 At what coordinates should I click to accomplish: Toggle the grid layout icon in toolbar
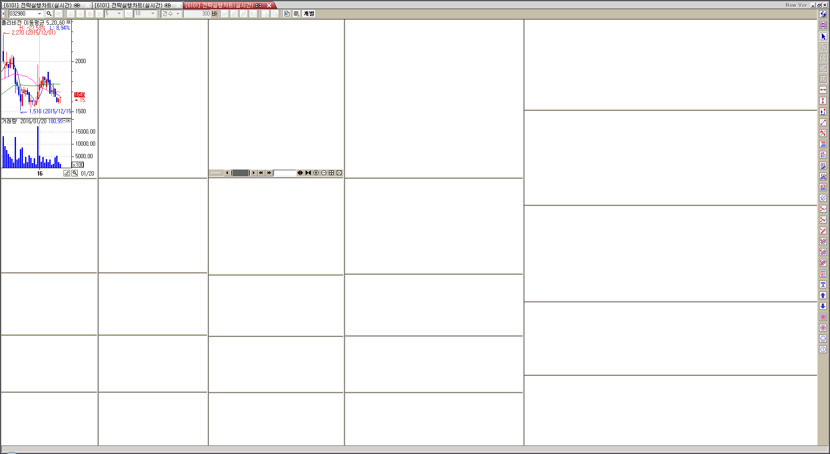pyautogui.click(x=296, y=14)
